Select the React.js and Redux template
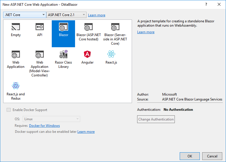This screenshot has height=162, width=226. [16, 86]
